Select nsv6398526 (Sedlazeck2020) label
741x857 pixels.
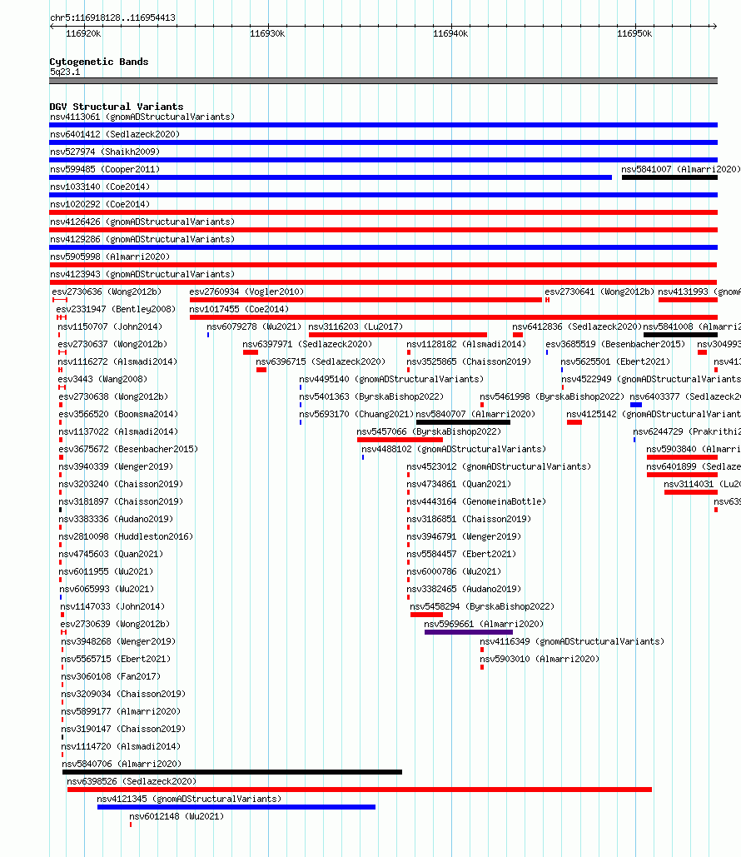tap(132, 781)
